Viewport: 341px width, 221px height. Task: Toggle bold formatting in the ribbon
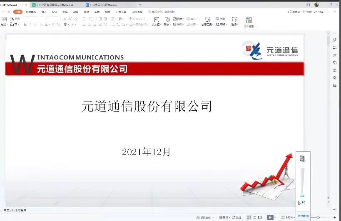click(25, 25)
